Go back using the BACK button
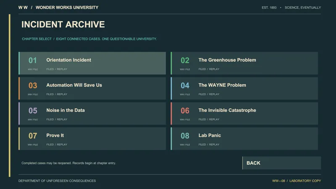This screenshot has height=189, width=336. 281,163
